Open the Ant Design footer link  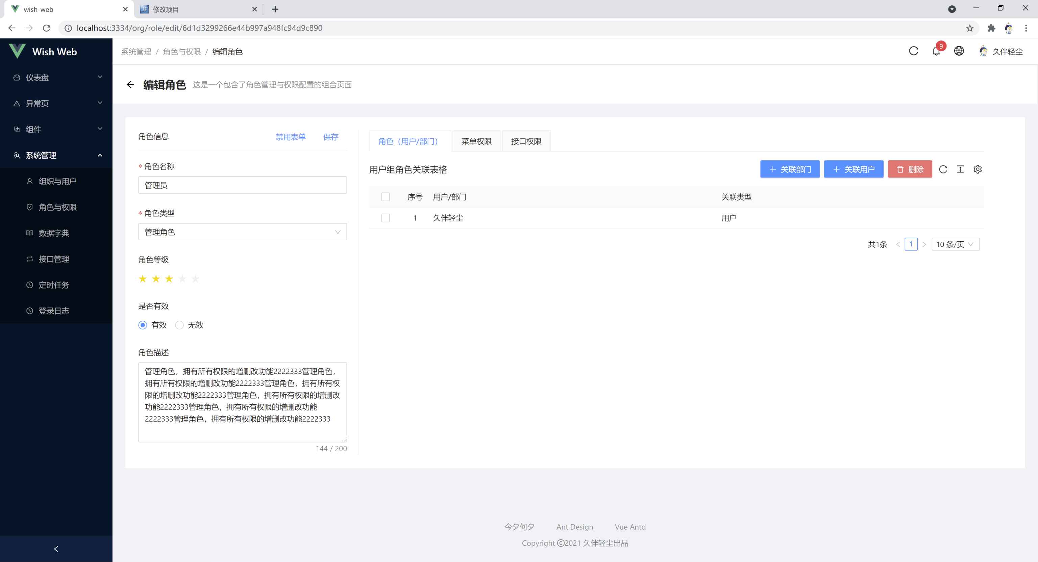click(575, 527)
